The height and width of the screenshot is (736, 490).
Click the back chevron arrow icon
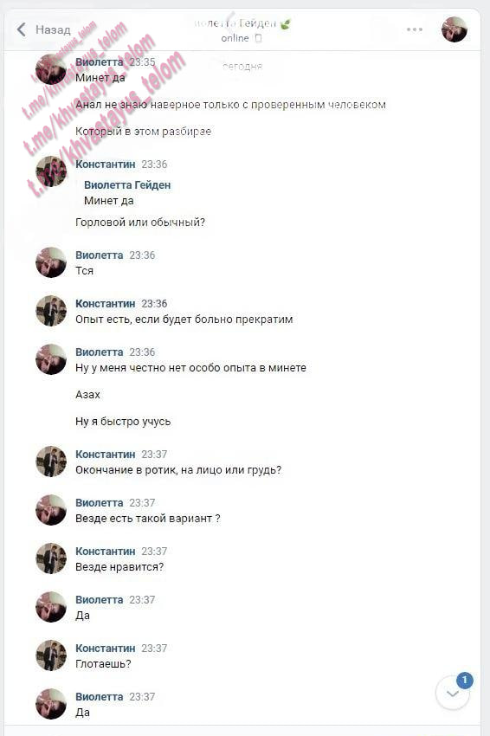21,29
